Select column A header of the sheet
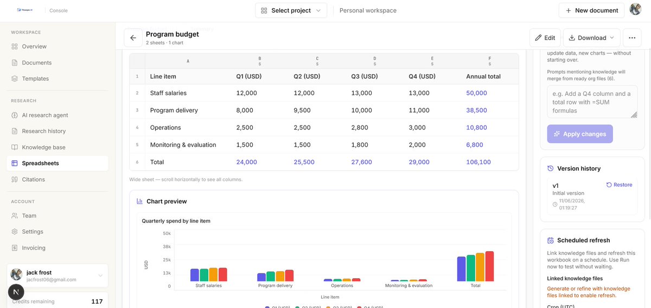Viewport: 651px width, 308px height. coord(188,61)
